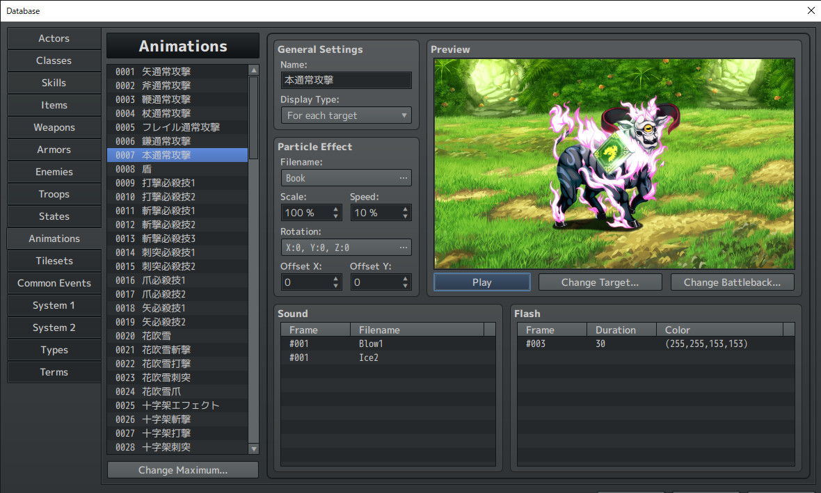Decrease Speed value with down stepper
This screenshot has height=493, width=821.
(404, 216)
